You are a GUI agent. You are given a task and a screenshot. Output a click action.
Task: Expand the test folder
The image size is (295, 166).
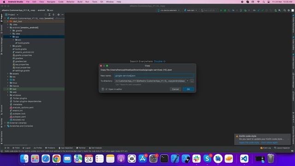(x=8, y=89)
